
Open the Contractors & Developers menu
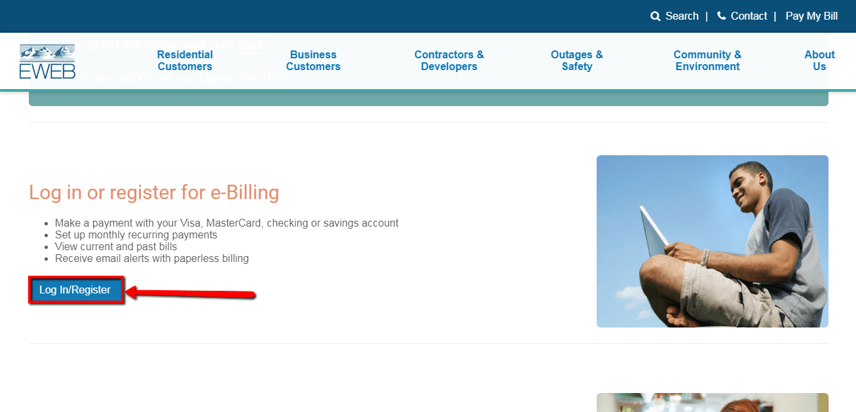click(x=449, y=61)
